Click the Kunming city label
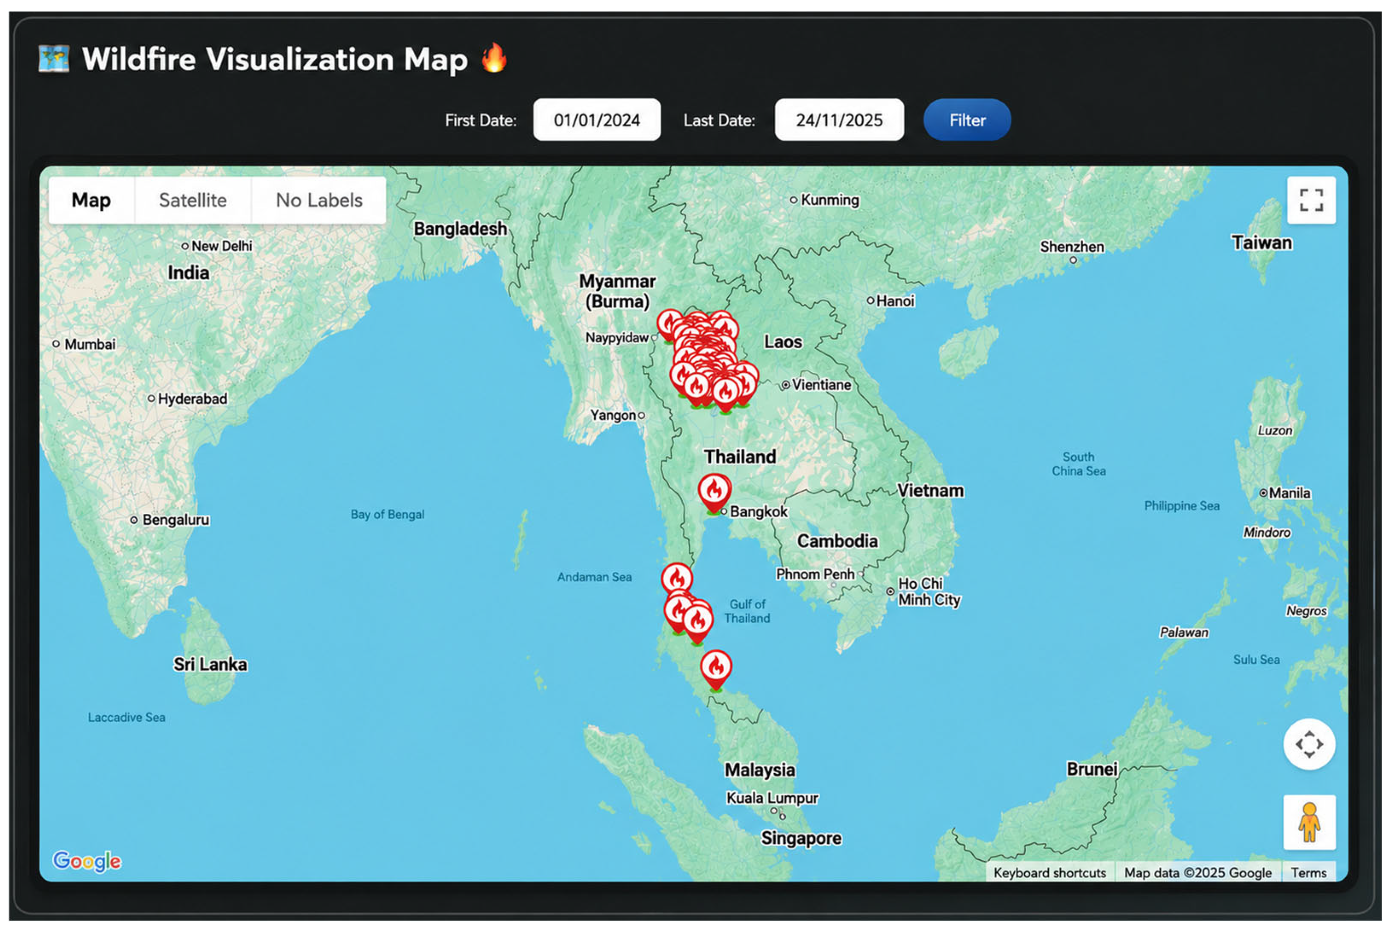The image size is (1392, 935). [829, 200]
